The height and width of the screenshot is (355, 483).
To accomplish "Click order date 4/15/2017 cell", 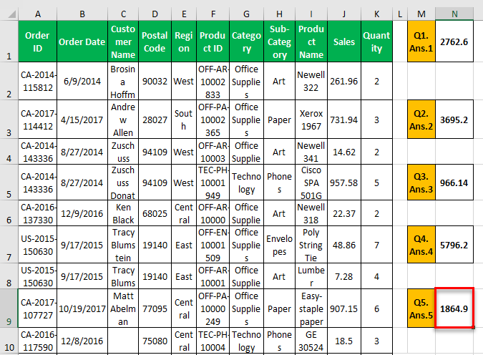I will coord(82,120).
